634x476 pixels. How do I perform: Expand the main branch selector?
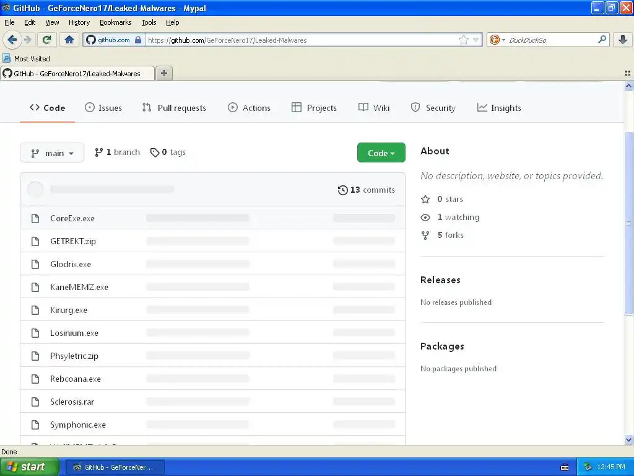[52, 153]
